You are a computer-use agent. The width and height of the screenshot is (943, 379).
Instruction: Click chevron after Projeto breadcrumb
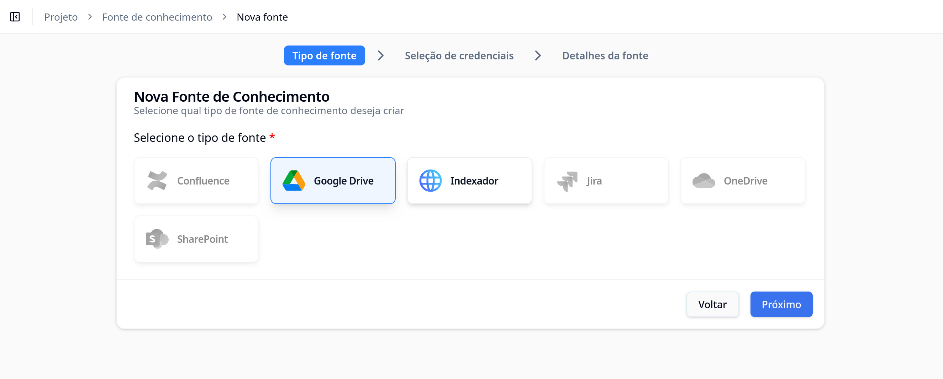[x=90, y=17]
